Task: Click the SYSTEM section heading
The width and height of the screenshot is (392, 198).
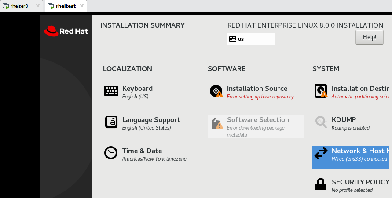Action: 326,69
